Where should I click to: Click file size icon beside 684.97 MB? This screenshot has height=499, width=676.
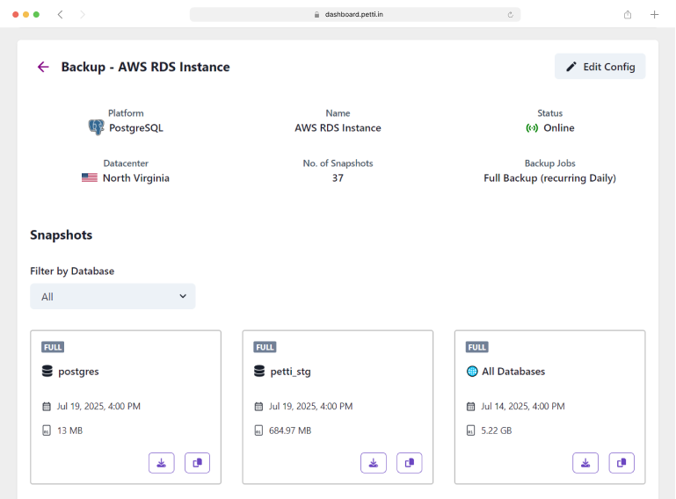pyautogui.click(x=258, y=430)
